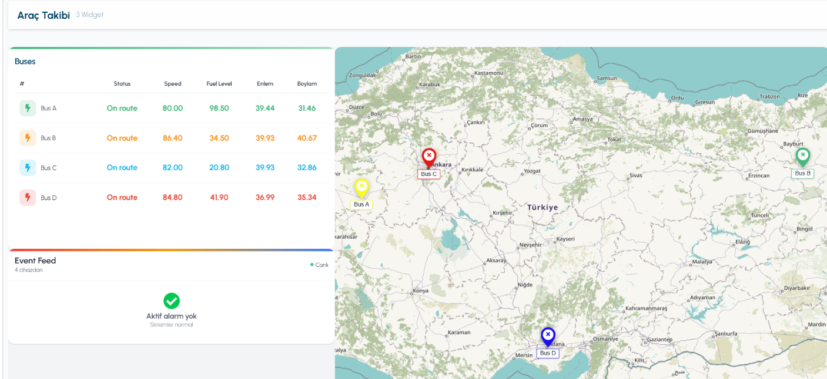Select the blue Bus D map pin
This screenshot has width=827, height=379.
pyautogui.click(x=548, y=337)
